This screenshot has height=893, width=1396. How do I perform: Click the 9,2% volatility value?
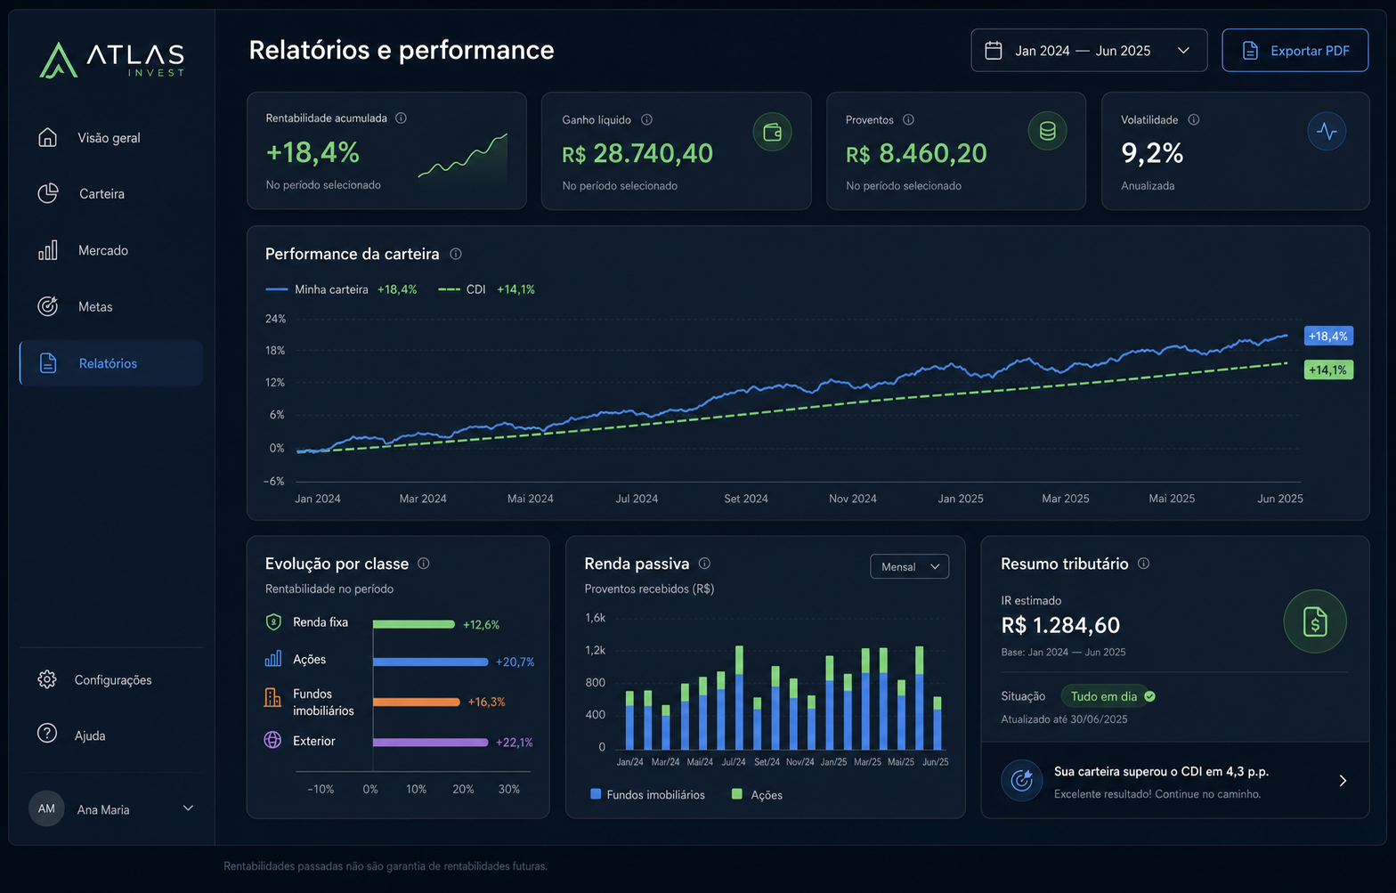coord(1152,153)
